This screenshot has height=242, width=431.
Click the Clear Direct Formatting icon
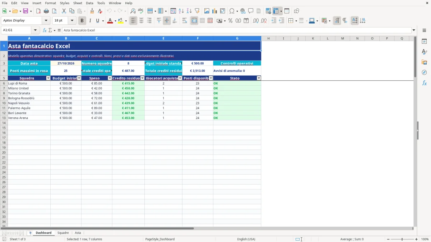100,11
